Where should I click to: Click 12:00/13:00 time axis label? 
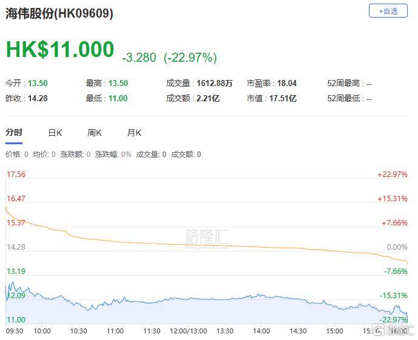(188, 331)
